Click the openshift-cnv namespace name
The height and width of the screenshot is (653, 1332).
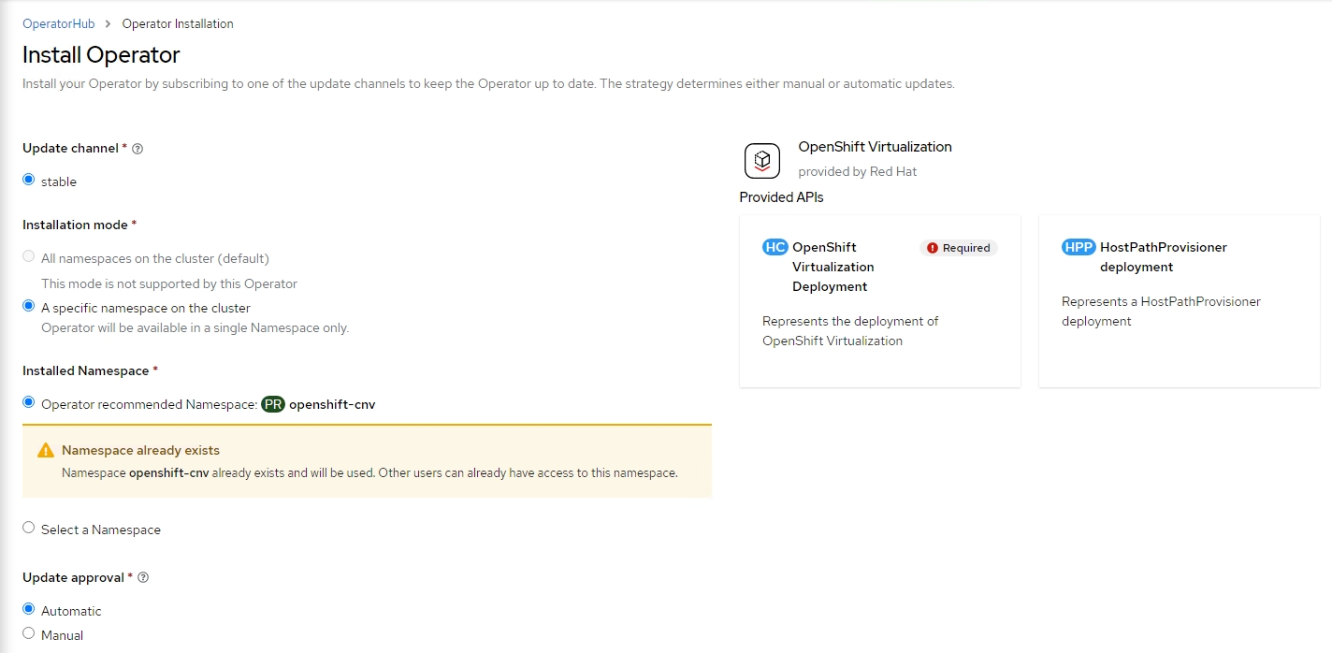coord(332,405)
